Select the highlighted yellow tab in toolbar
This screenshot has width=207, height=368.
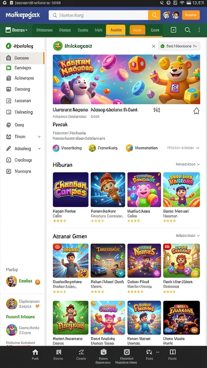tap(116, 30)
